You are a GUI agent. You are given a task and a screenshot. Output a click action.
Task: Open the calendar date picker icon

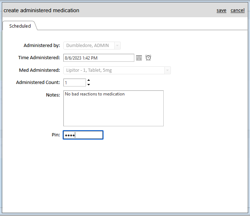[139, 58]
